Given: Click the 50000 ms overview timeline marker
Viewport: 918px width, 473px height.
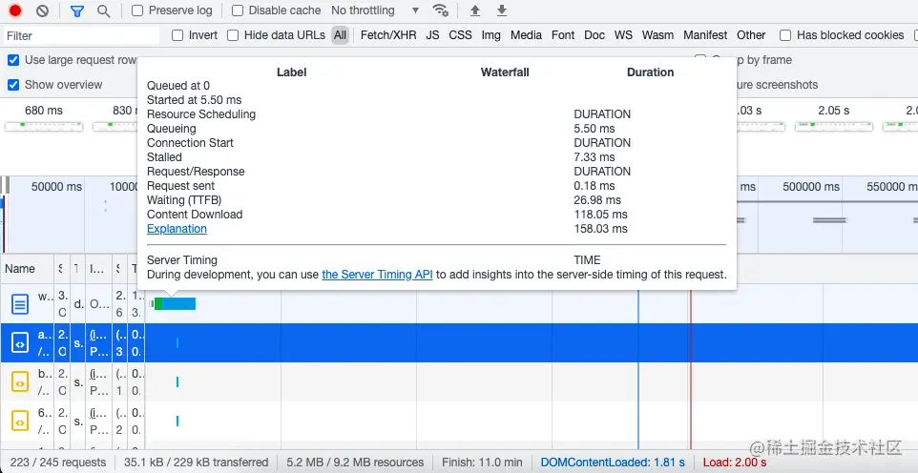Looking at the screenshot, I should click(57, 187).
